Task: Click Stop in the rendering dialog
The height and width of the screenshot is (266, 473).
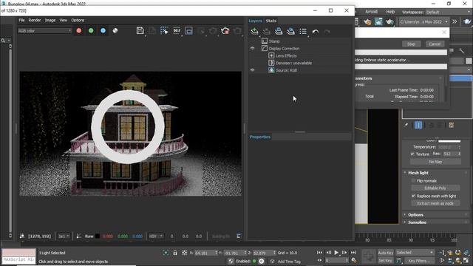Action: pyautogui.click(x=411, y=44)
